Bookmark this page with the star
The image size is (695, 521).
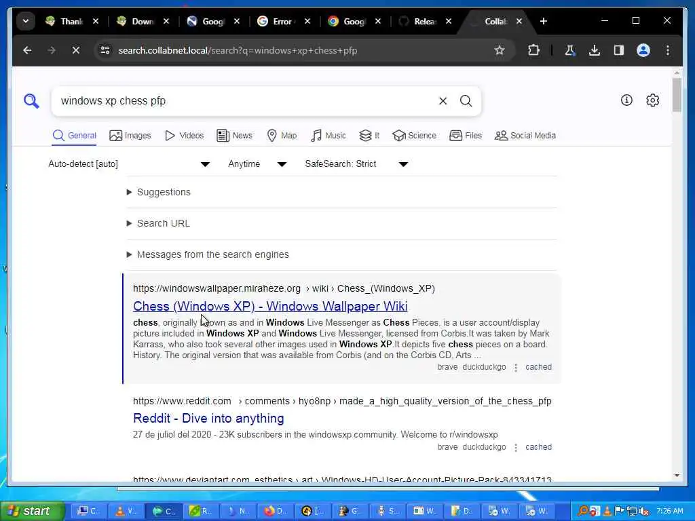click(500, 50)
